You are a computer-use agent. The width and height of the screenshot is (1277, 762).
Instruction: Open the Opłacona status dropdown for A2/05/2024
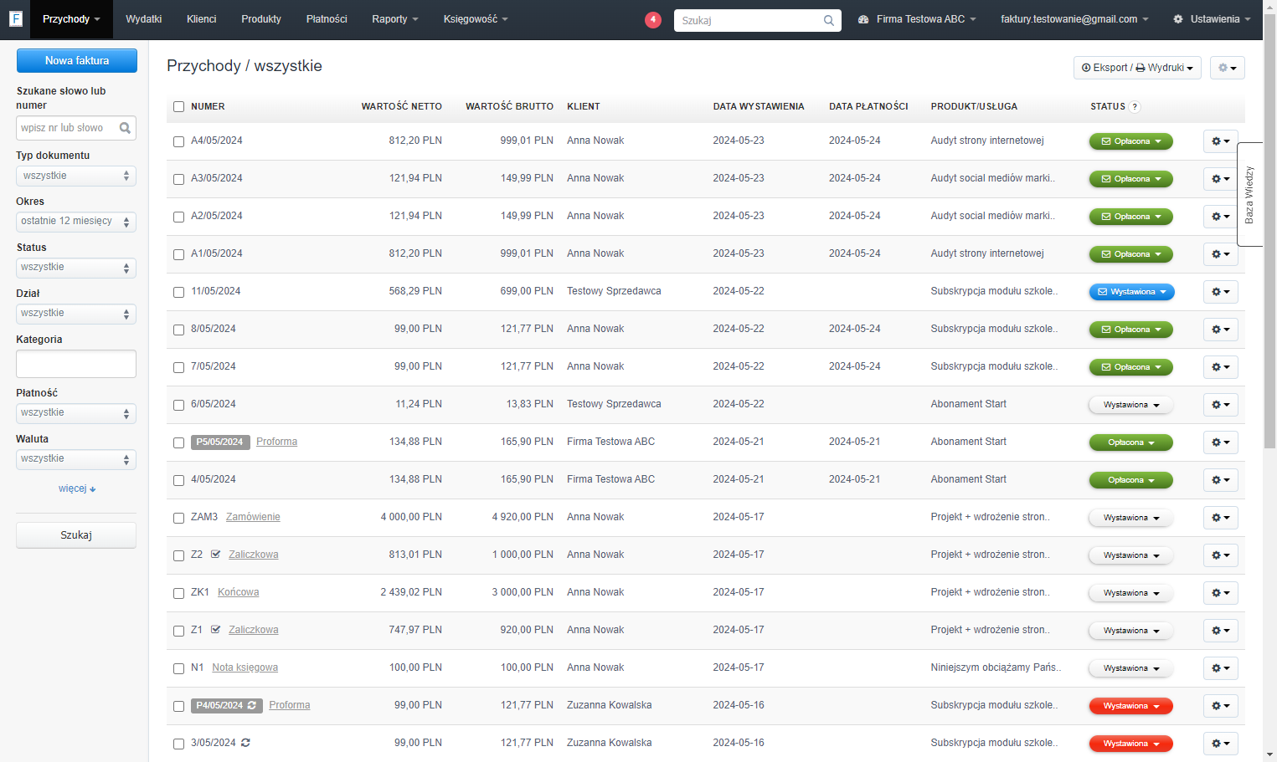coord(1130,217)
